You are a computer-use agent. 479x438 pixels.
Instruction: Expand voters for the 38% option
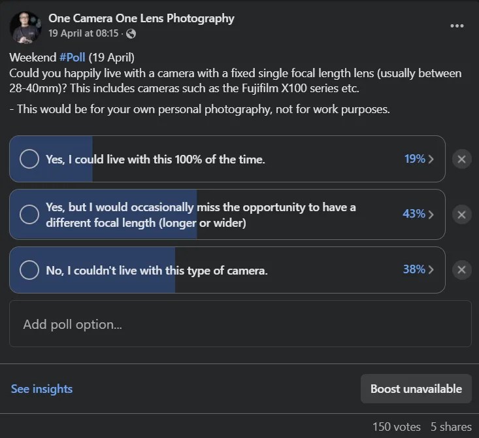click(419, 270)
